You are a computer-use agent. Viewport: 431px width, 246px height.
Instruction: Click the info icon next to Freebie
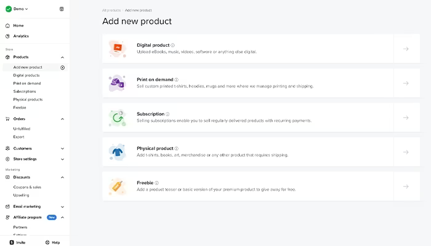156,183
